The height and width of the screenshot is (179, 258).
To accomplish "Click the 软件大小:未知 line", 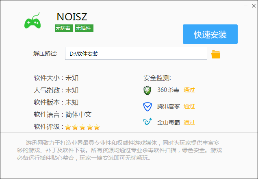I will click(56, 78).
